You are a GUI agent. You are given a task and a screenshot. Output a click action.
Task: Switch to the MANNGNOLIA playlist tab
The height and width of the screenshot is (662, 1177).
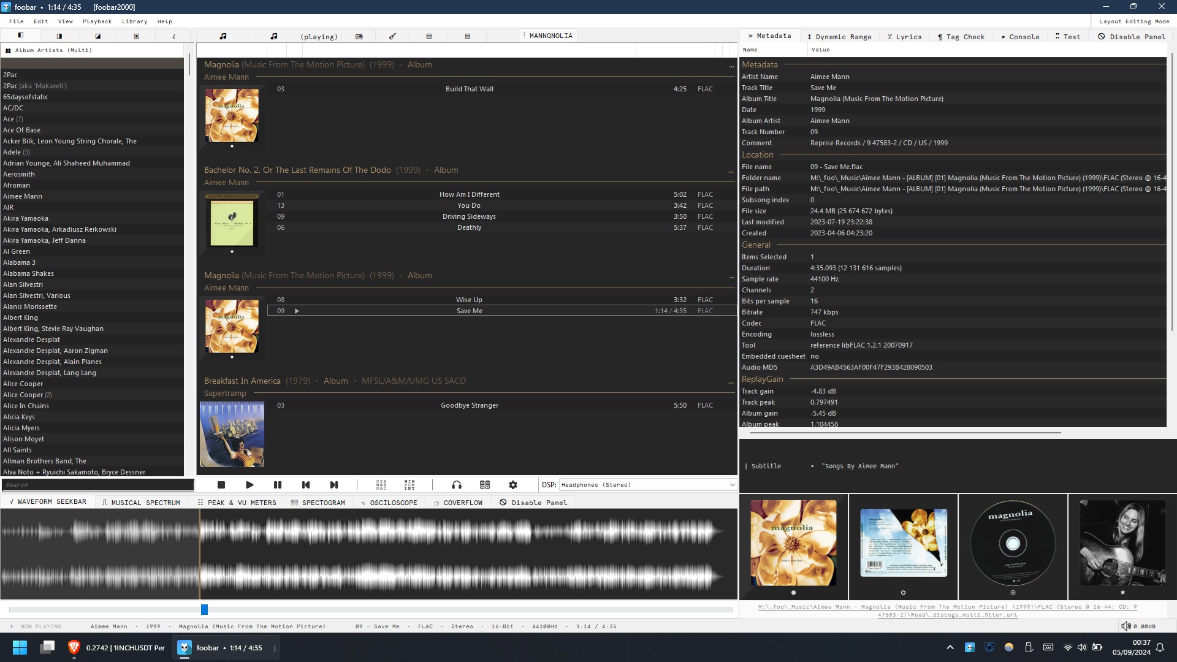[x=547, y=36]
